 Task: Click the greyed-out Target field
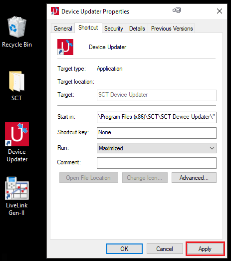click(x=157, y=95)
